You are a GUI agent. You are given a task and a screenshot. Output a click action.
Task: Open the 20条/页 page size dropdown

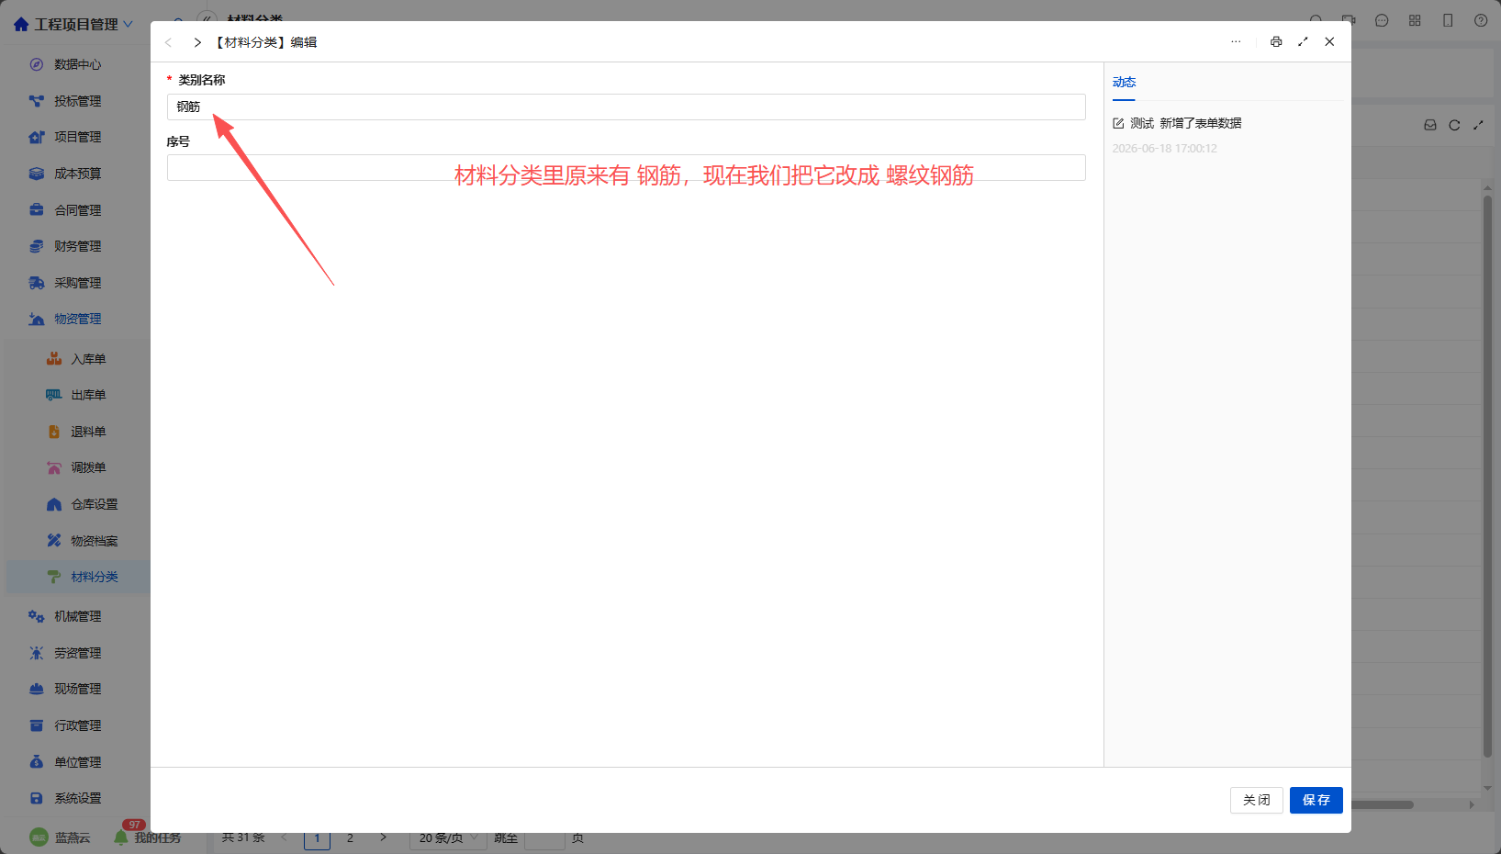(448, 837)
